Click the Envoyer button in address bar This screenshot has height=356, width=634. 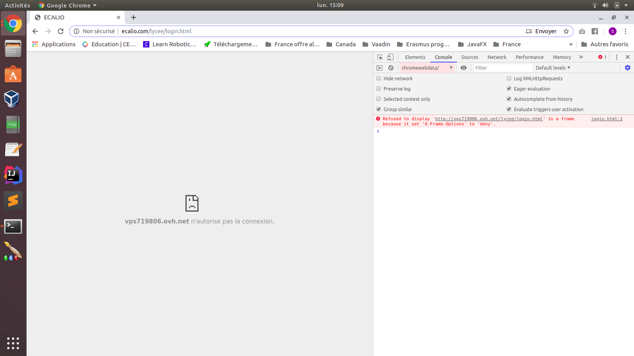coord(541,31)
